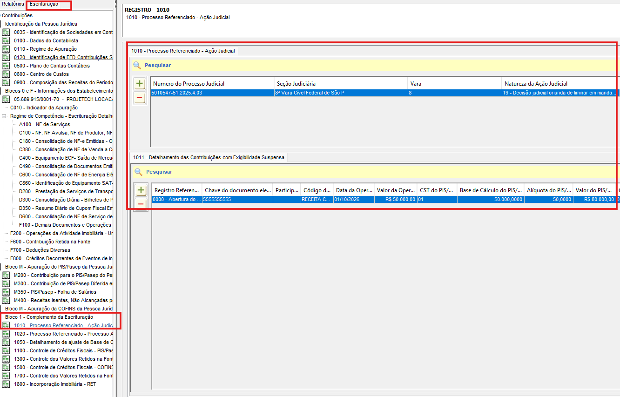Collapse the Regime de Competência tree node
The image size is (620, 397).
(5, 116)
